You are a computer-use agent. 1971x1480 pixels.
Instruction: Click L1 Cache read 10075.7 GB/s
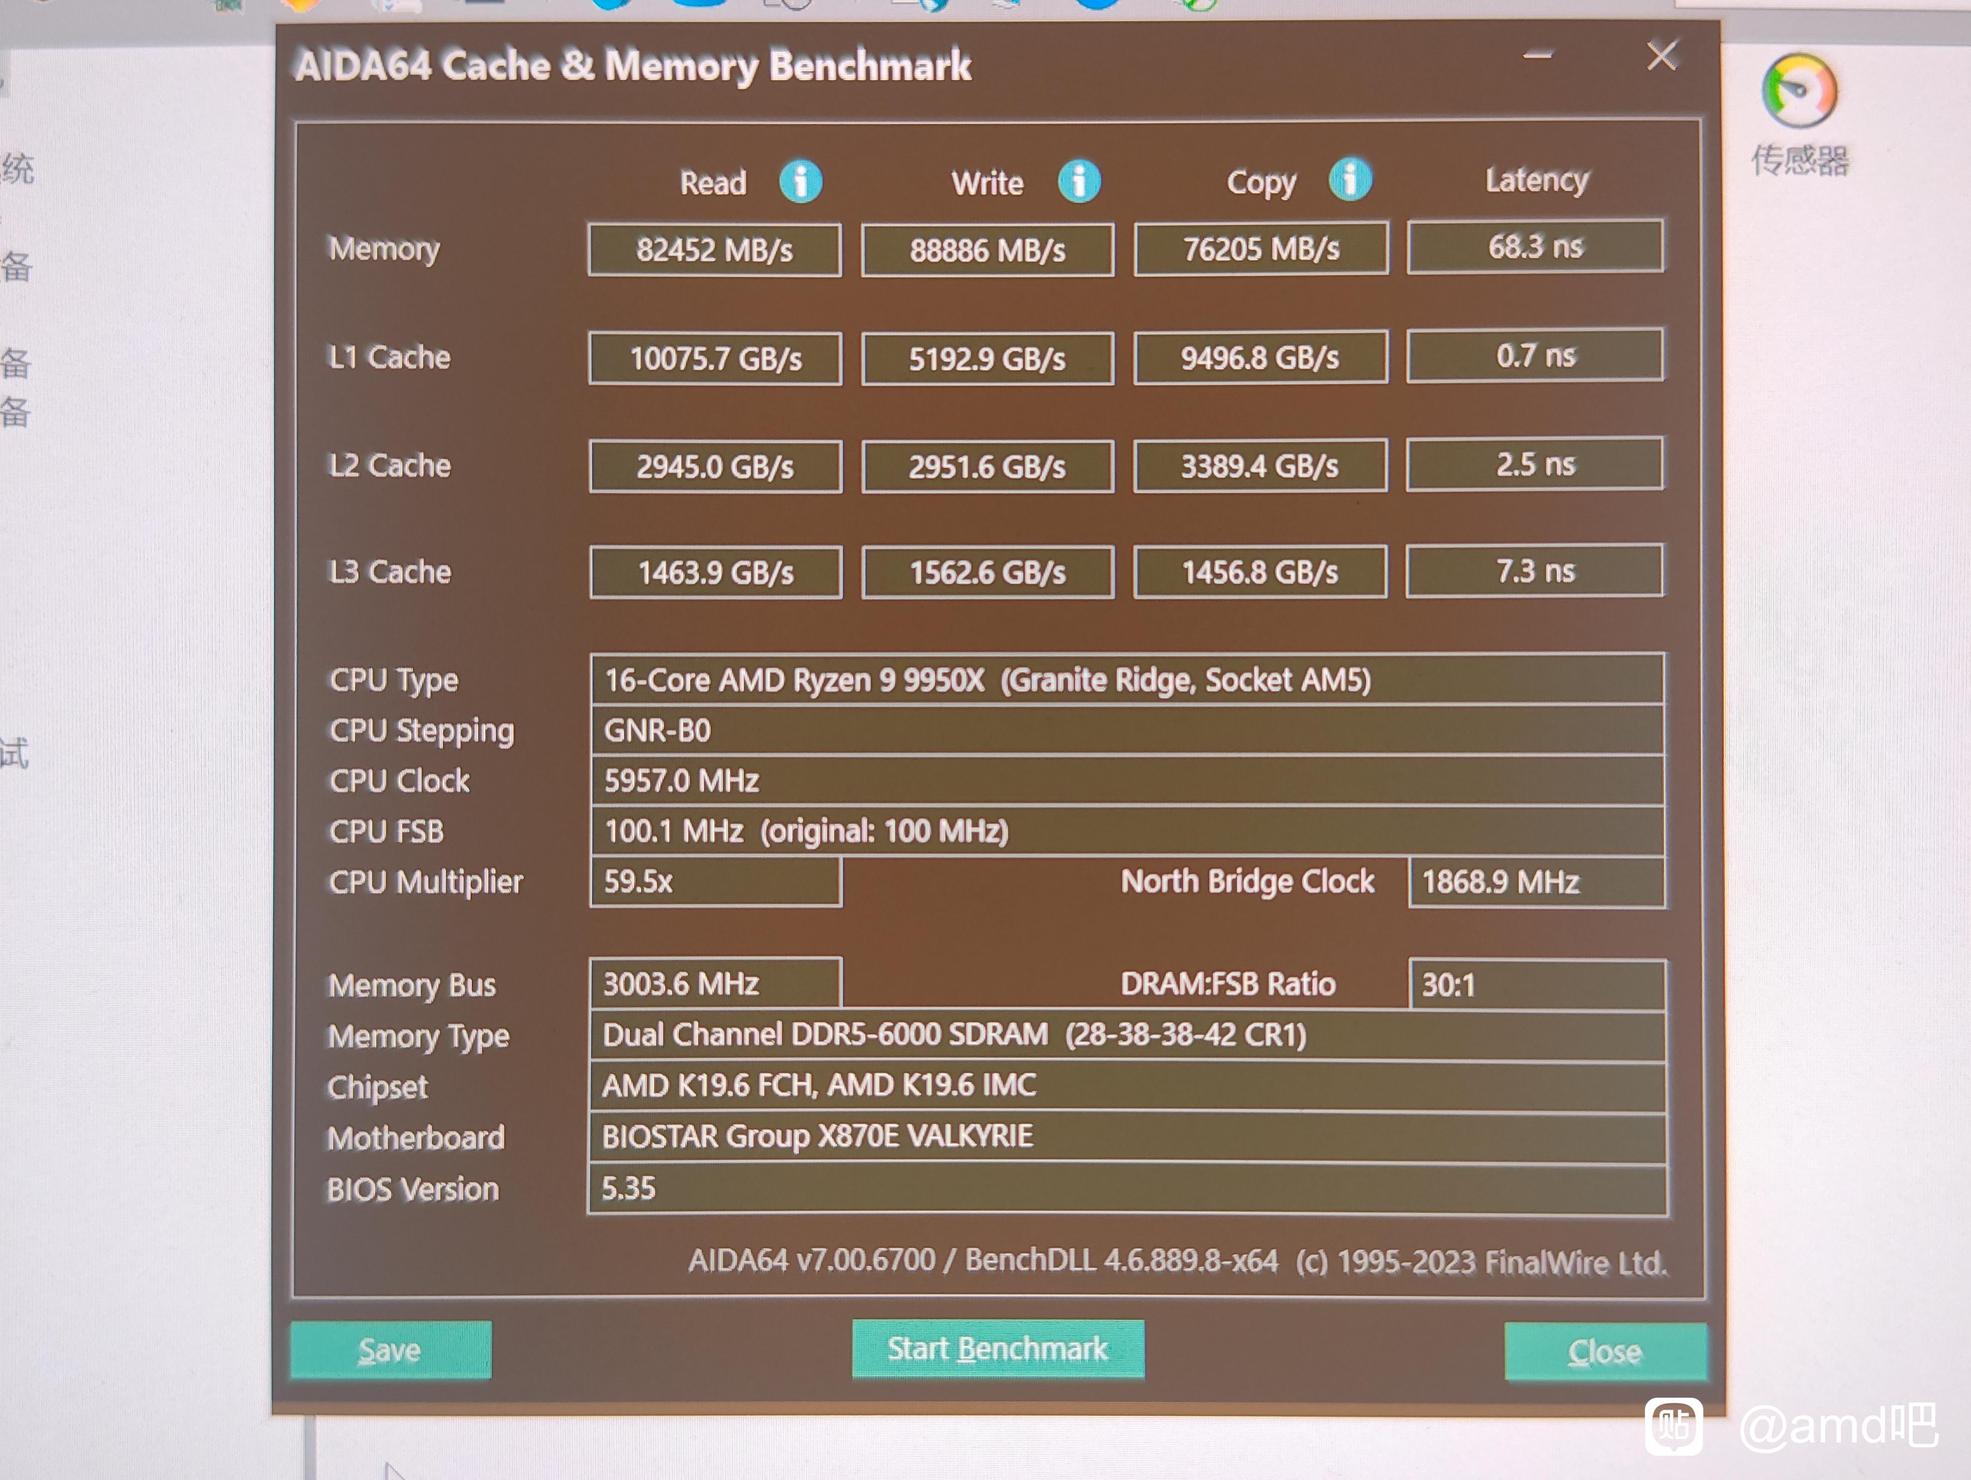click(716, 358)
